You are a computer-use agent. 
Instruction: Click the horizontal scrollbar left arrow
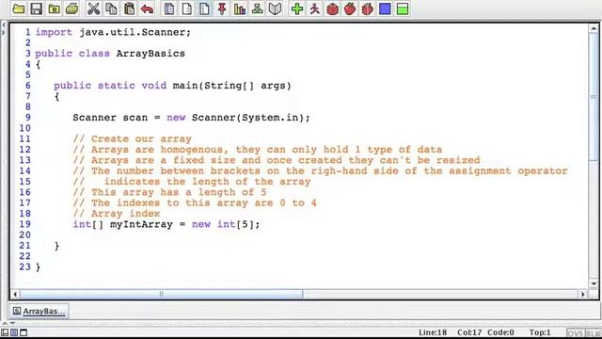[x=15, y=295]
